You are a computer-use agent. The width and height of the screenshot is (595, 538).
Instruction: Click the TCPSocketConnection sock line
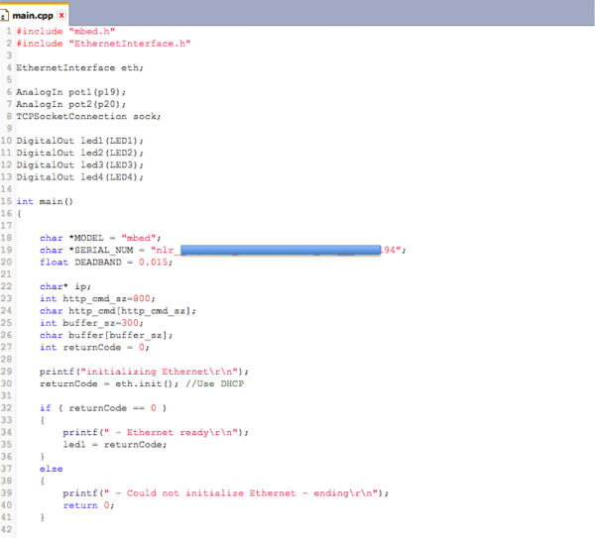(x=87, y=116)
